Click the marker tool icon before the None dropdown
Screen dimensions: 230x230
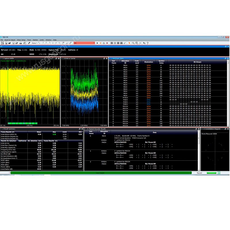click(29, 43)
